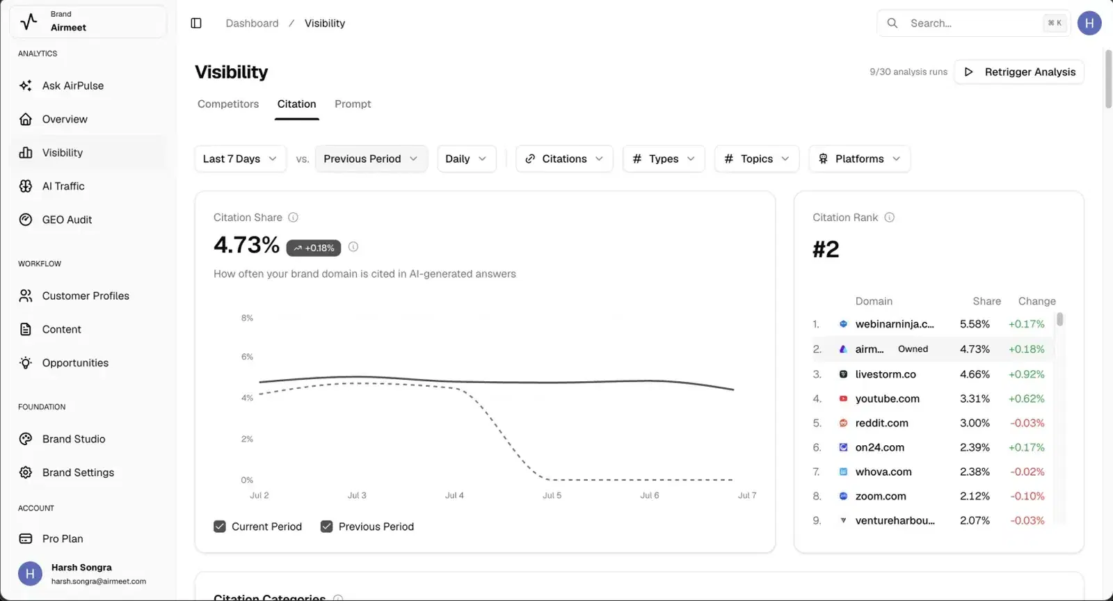Open the Daily granularity dropdown
The height and width of the screenshot is (601, 1113).
click(x=466, y=159)
